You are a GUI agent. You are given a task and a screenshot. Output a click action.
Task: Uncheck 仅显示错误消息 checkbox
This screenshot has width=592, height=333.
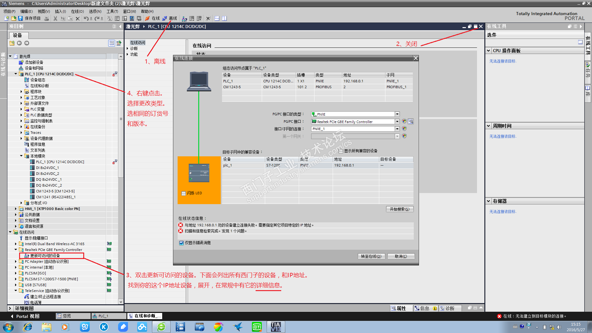182,243
